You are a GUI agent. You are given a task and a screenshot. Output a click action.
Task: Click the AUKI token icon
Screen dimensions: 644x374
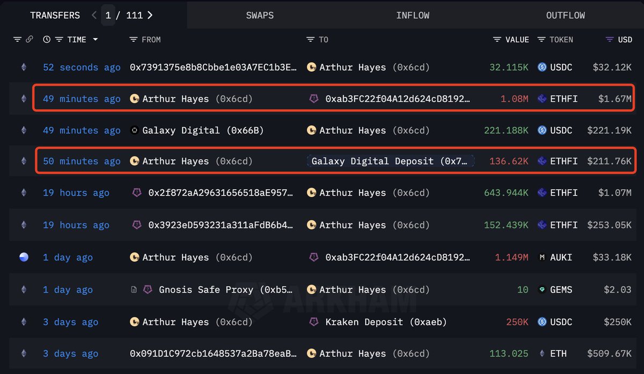542,258
